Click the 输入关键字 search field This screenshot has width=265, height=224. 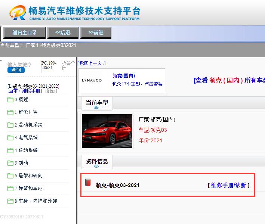(19, 65)
